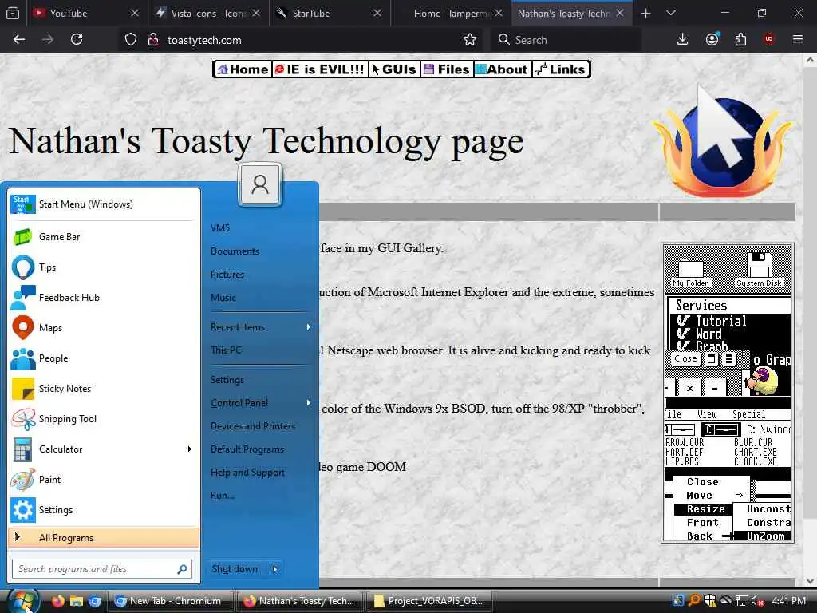
Task: Open Help and Support
Action: pos(247,473)
